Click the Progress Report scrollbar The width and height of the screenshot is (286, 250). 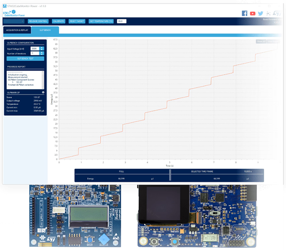pos(43,79)
